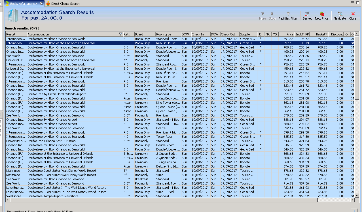The height and width of the screenshot is (212, 362).
Task: Click the info icon at bottom right
Action: click(x=354, y=211)
